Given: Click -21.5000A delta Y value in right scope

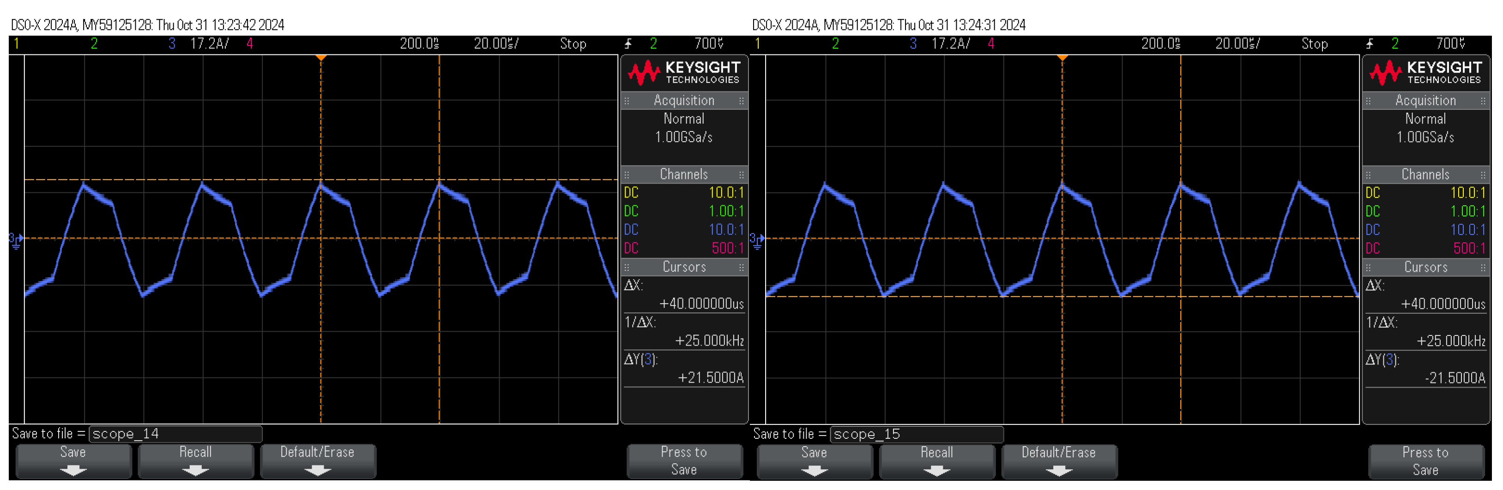Looking at the screenshot, I should coord(1455,378).
